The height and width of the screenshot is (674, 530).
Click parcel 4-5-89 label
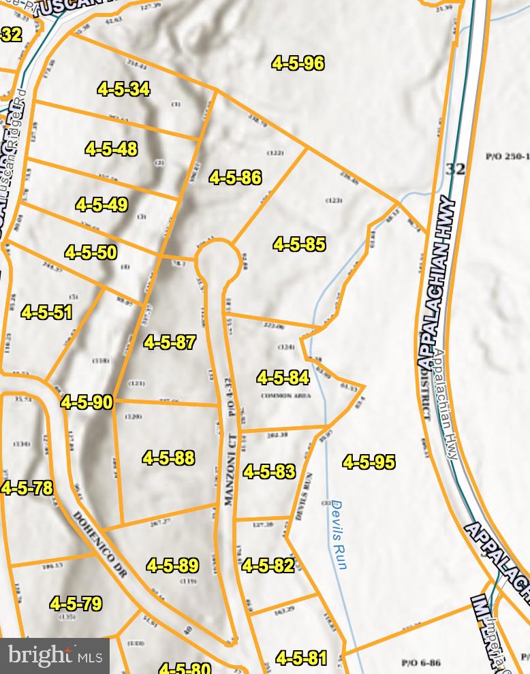tap(173, 565)
